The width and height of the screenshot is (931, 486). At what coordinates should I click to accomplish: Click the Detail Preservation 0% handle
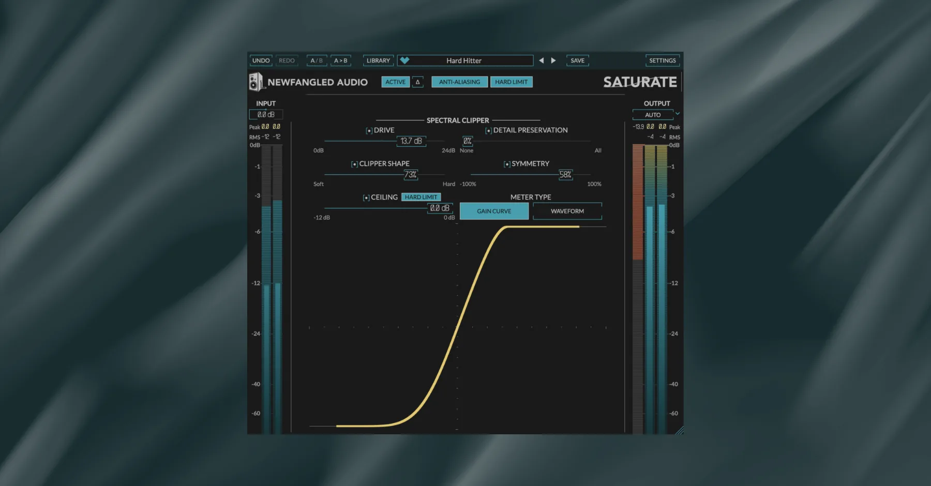468,141
